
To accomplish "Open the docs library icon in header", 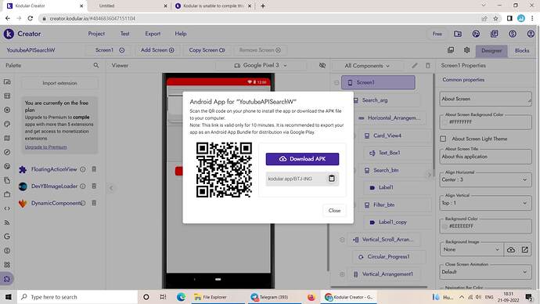I will [494, 34].
